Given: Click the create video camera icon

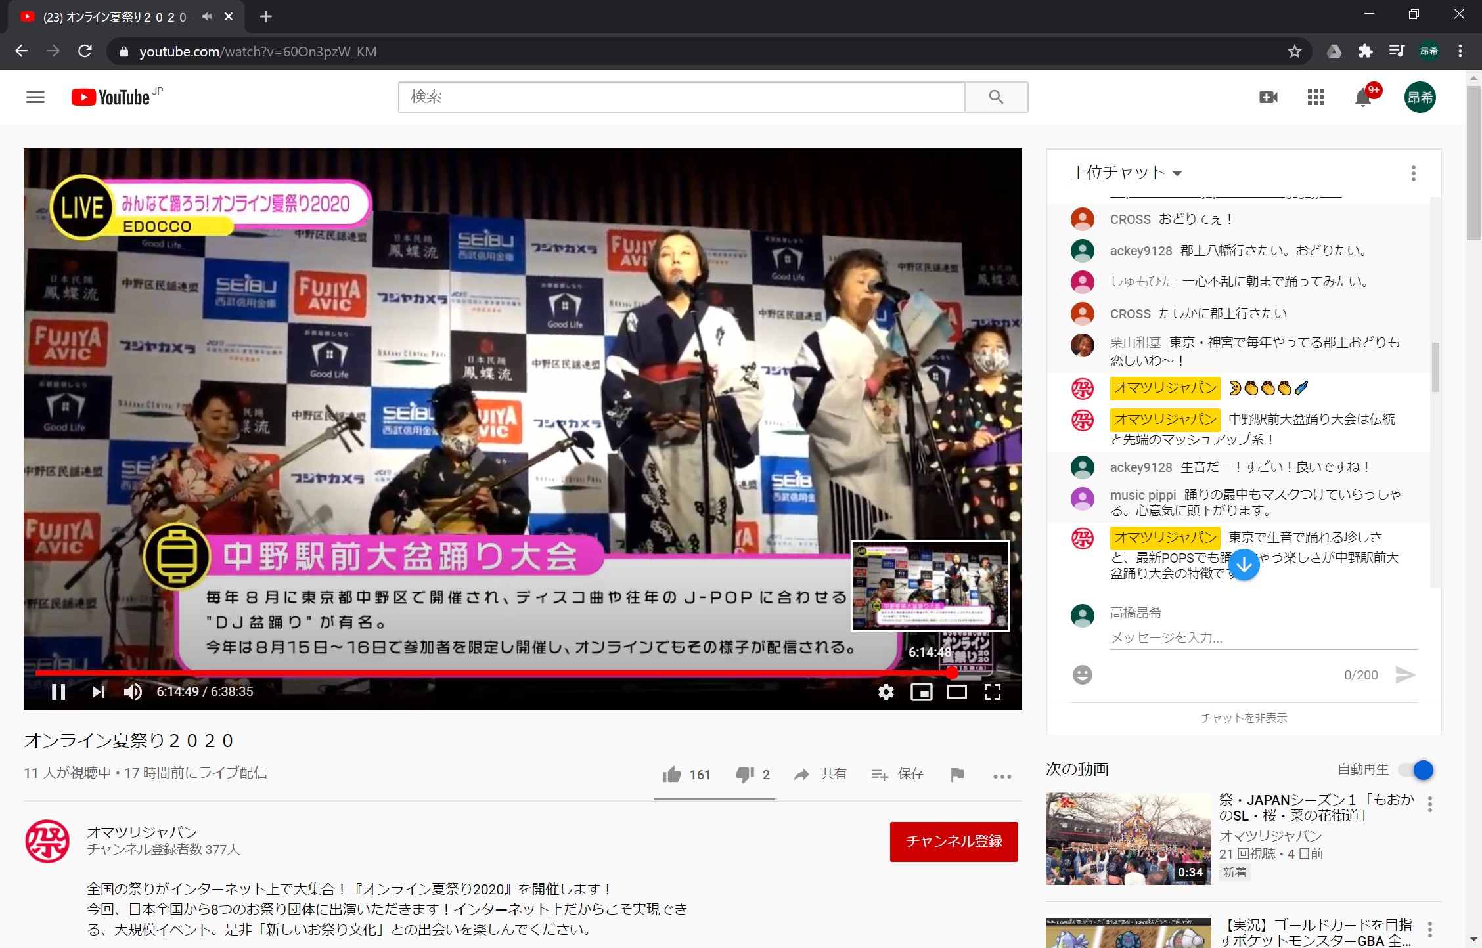Looking at the screenshot, I should tap(1268, 98).
